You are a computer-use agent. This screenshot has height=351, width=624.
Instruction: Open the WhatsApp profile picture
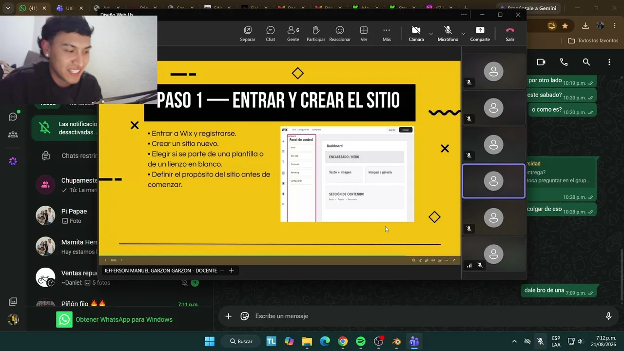point(13,319)
